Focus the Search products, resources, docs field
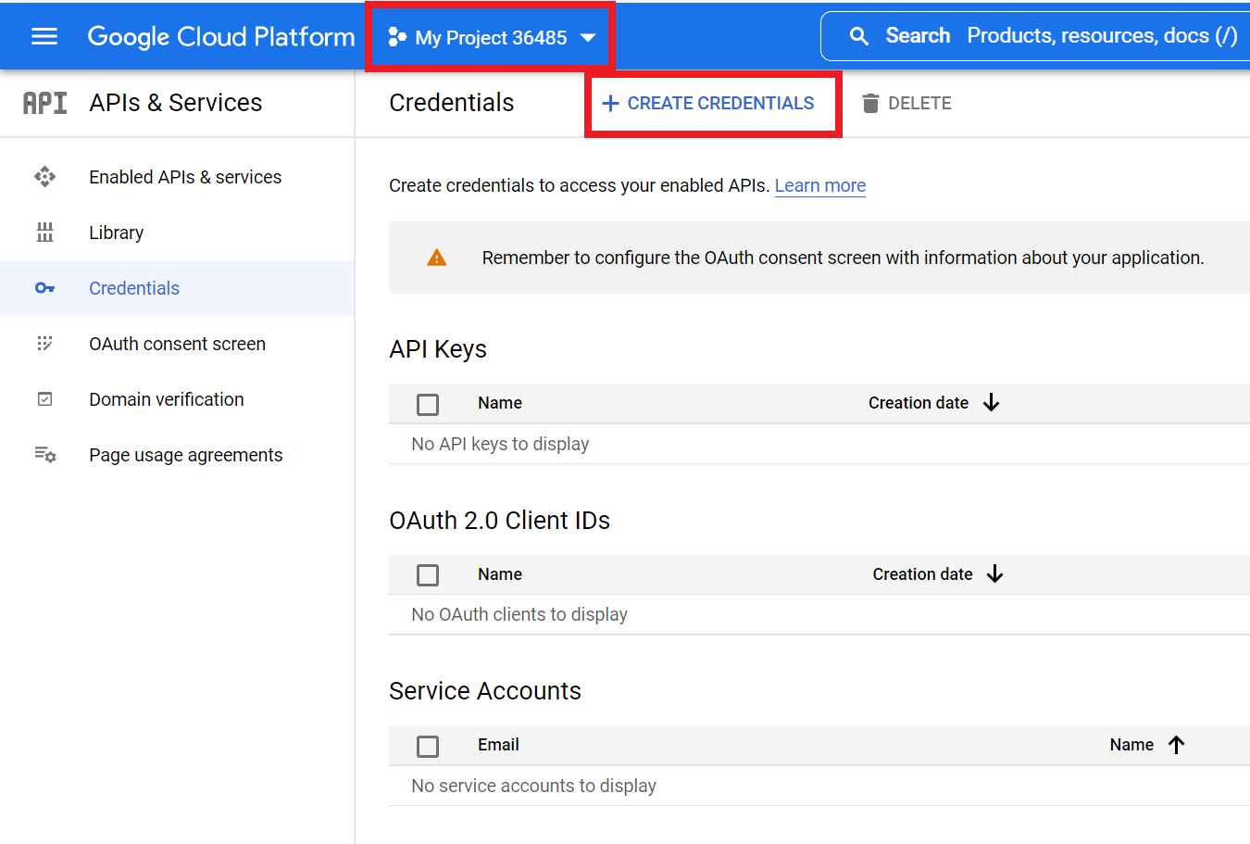The image size is (1250, 844). point(1035,36)
